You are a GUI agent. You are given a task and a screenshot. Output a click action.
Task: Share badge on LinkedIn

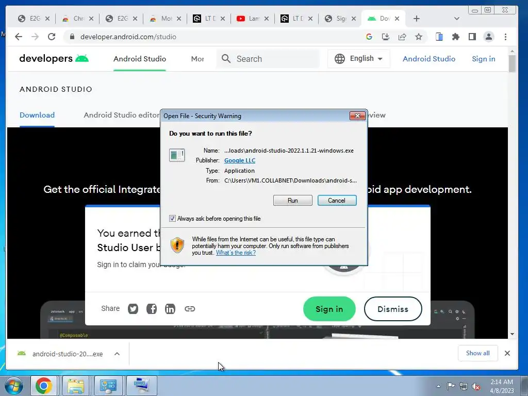[170, 309]
